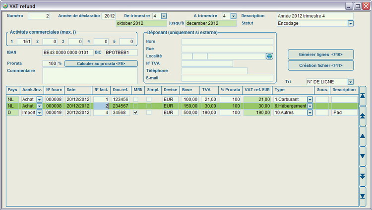Viewport: 372px width, 210px height.
Task: Click Description field Année 2012 trimestre 4
Action: tap(315, 16)
